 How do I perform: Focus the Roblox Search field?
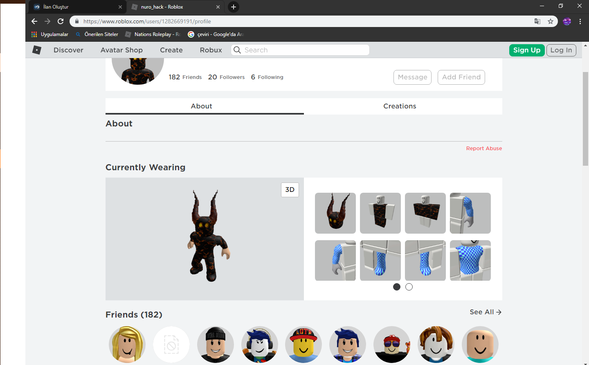[300, 50]
